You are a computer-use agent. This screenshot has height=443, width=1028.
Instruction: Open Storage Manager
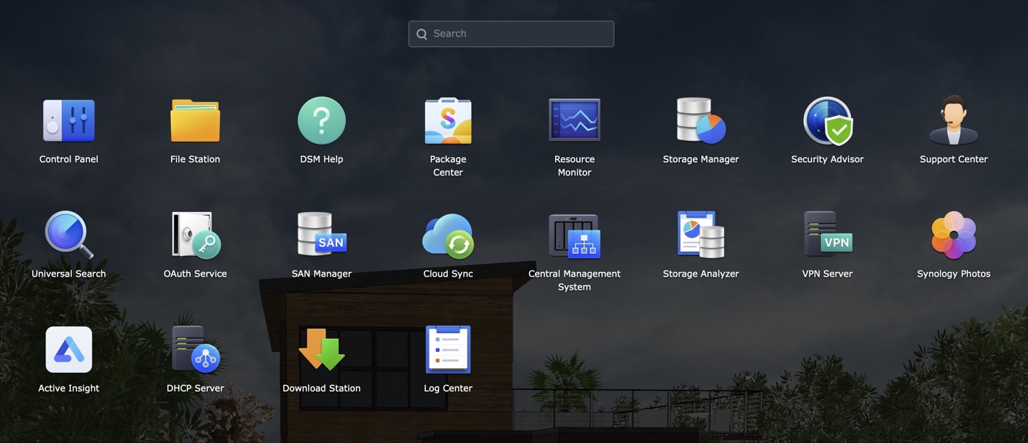(x=701, y=121)
